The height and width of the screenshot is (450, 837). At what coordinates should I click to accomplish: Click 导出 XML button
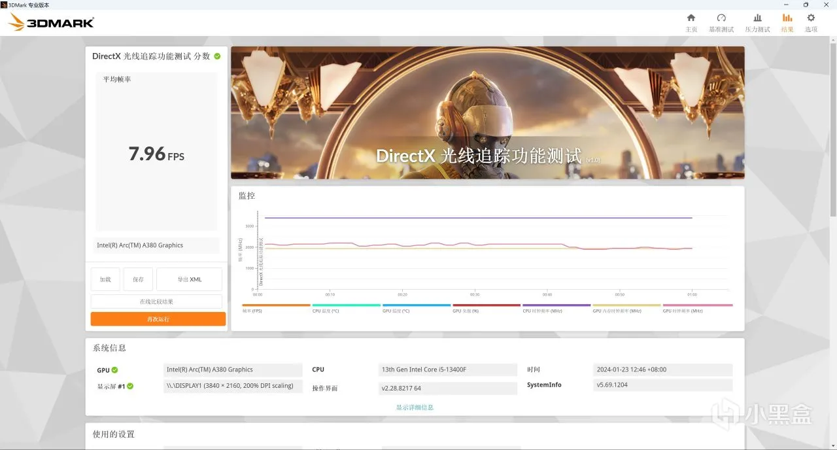pos(190,279)
